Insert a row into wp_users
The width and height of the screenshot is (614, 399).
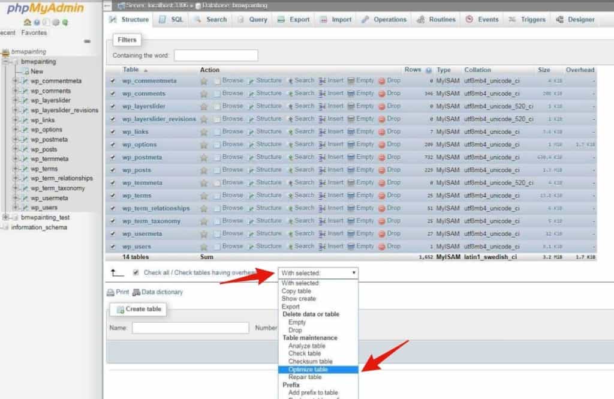tap(335, 246)
